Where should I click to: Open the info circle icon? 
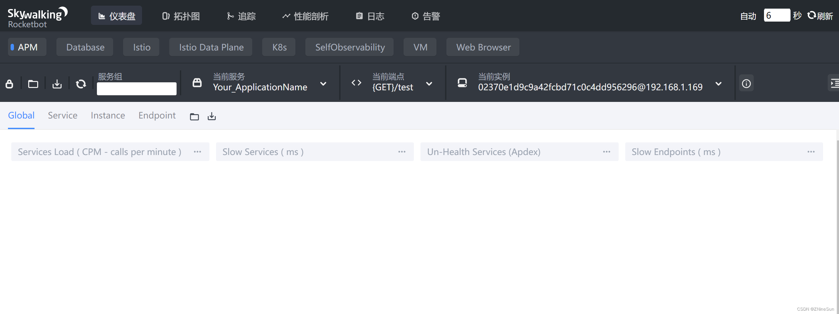click(746, 83)
